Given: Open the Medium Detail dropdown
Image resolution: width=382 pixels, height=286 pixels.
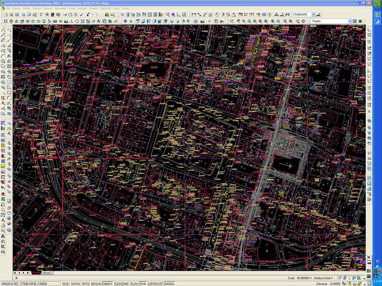Looking at the screenshot, I should (323, 278).
